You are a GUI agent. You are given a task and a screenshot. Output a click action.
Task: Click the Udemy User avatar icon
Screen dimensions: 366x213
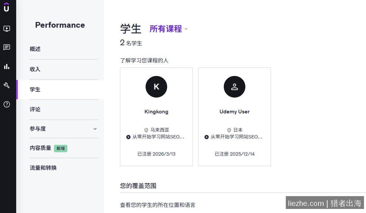(x=235, y=87)
